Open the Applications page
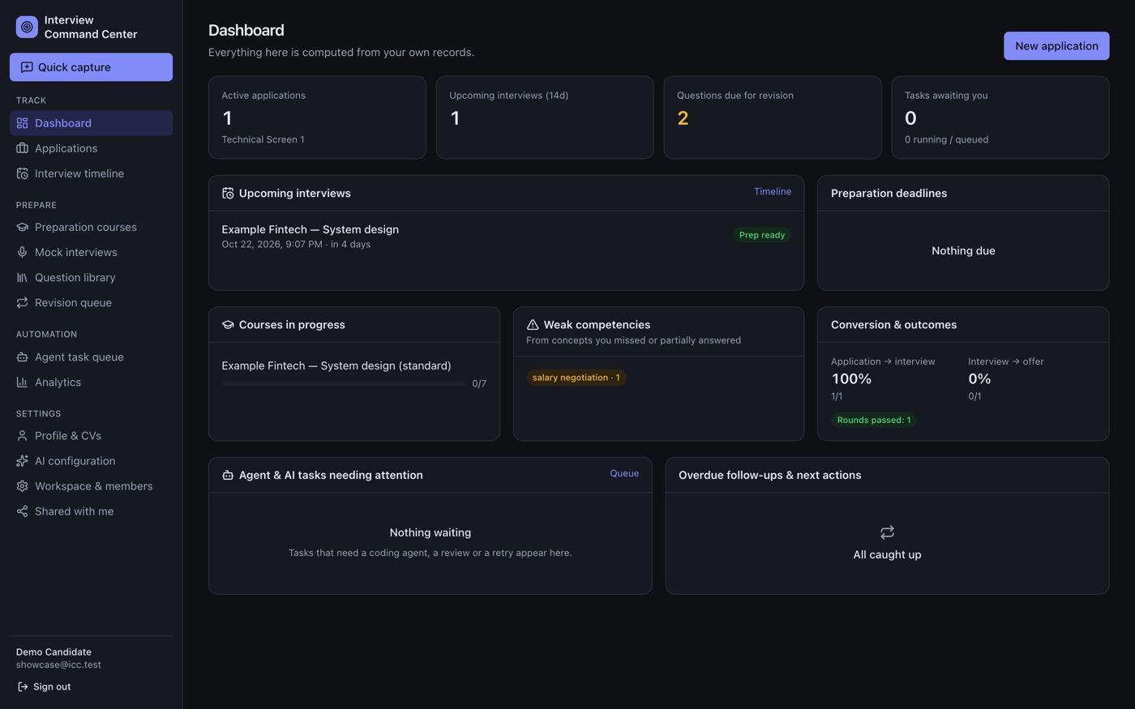1135x709 pixels. [x=91, y=148]
